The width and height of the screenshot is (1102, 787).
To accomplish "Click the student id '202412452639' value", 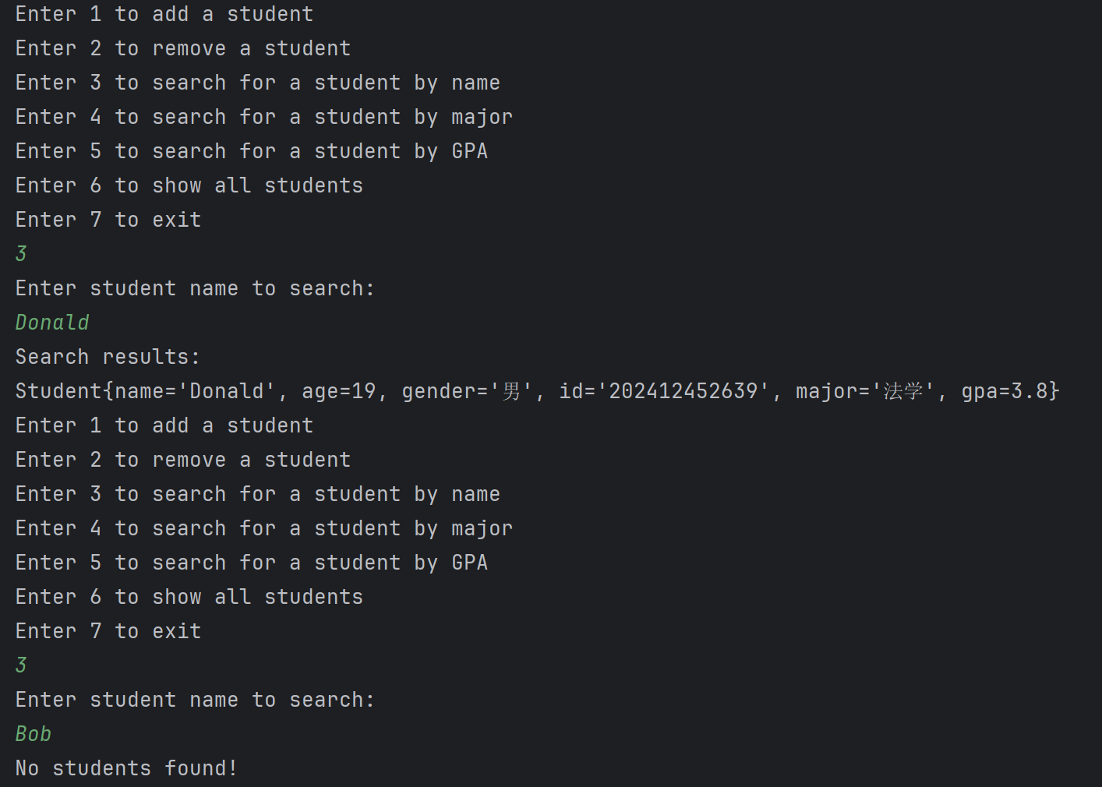I will coord(683,391).
